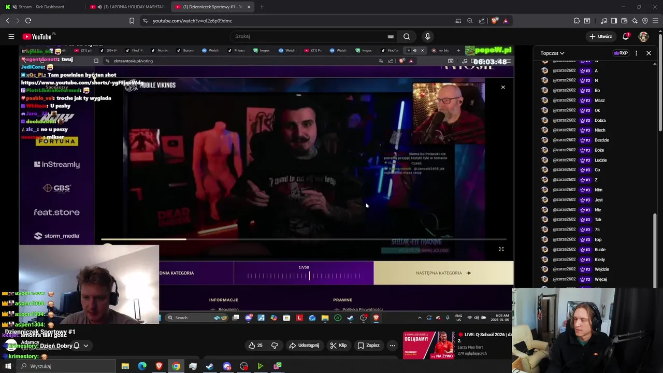Seek on the inner video progress bar
The width and height of the screenshot is (663, 373).
tap(304, 239)
